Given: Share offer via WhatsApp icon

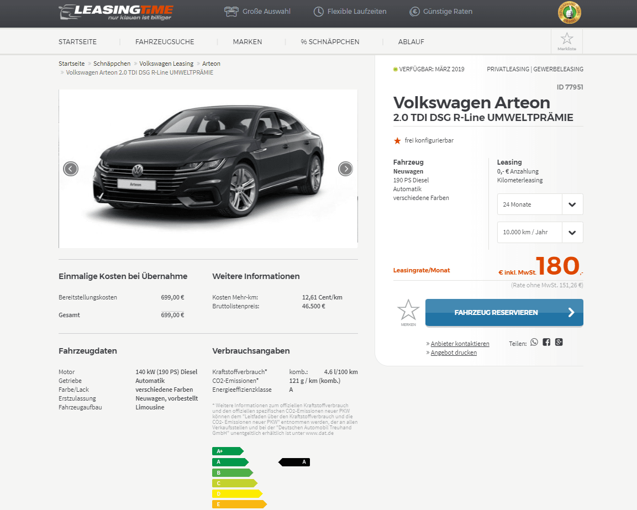Looking at the screenshot, I should pos(534,342).
